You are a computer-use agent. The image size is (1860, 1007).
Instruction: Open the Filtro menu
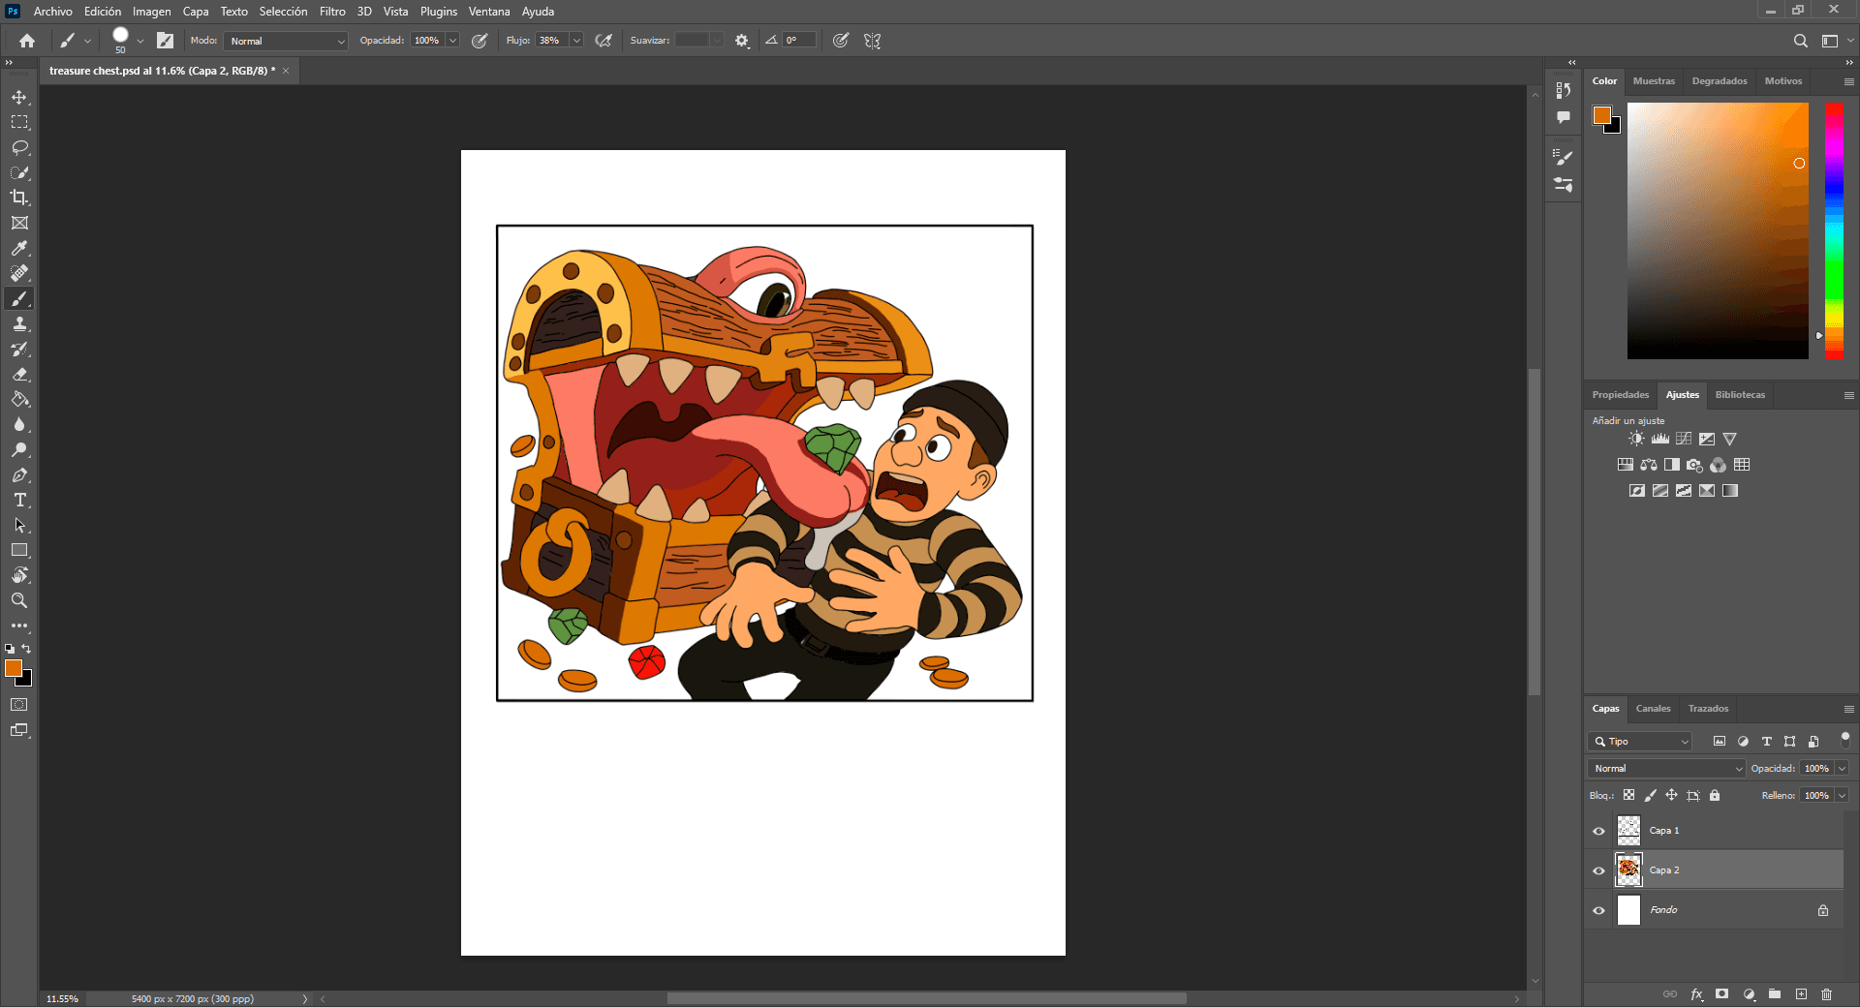332,12
